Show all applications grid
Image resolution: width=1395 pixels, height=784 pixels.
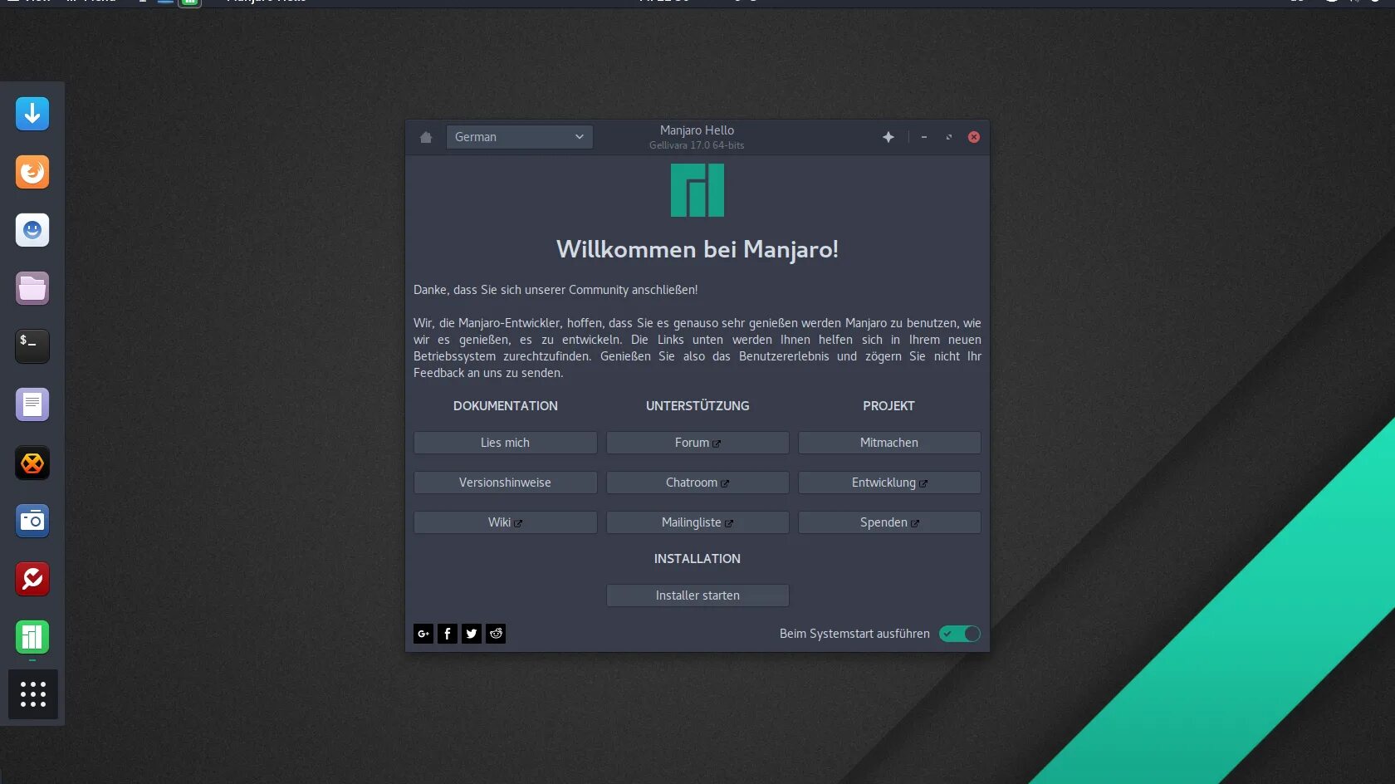(x=33, y=694)
